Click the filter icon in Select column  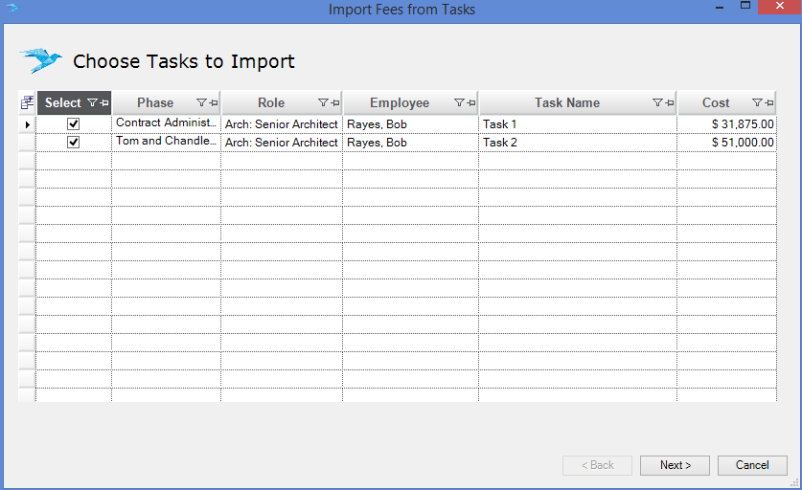pyautogui.click(x=92, y=102)
